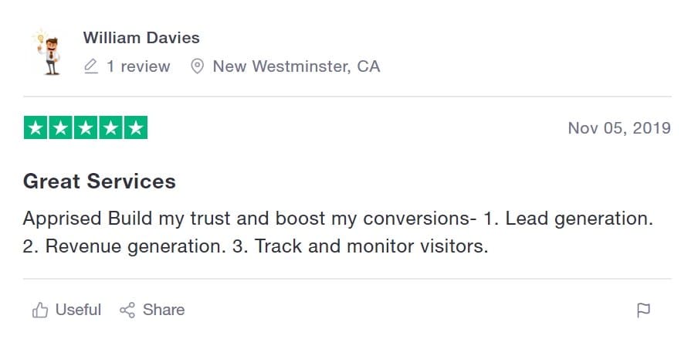Click the thumbs-up icon
The image size is (698, 346).
(40, 310)
